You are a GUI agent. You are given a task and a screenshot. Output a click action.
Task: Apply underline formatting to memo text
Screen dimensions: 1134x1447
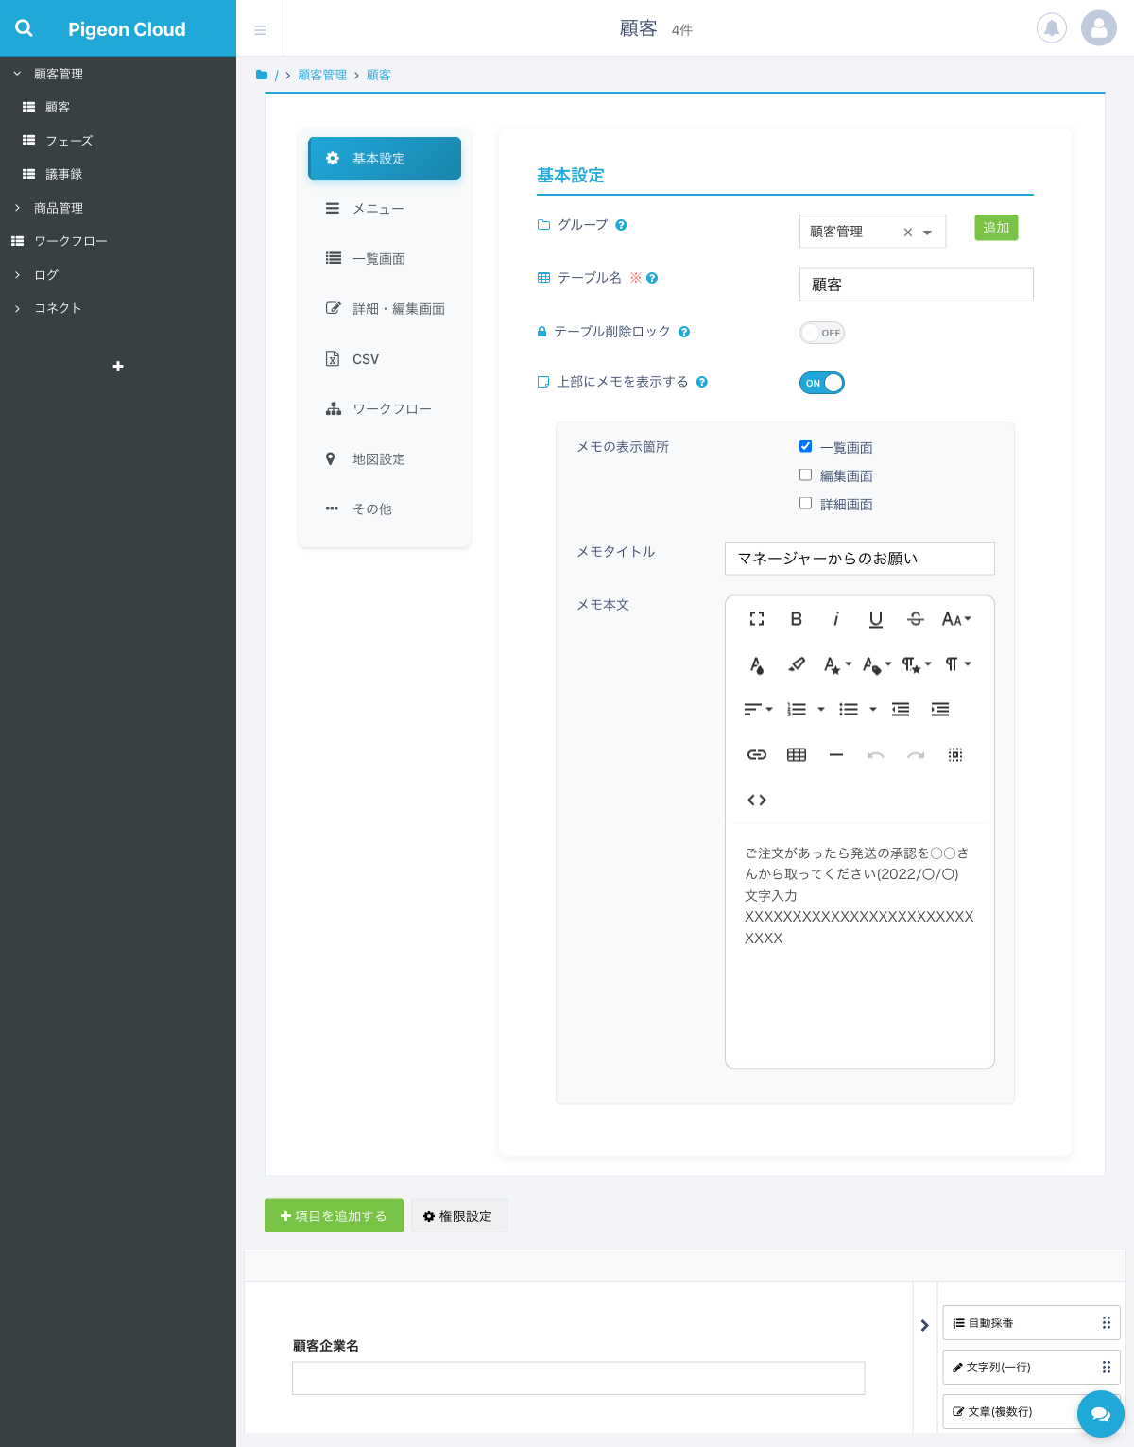[875, 619]
